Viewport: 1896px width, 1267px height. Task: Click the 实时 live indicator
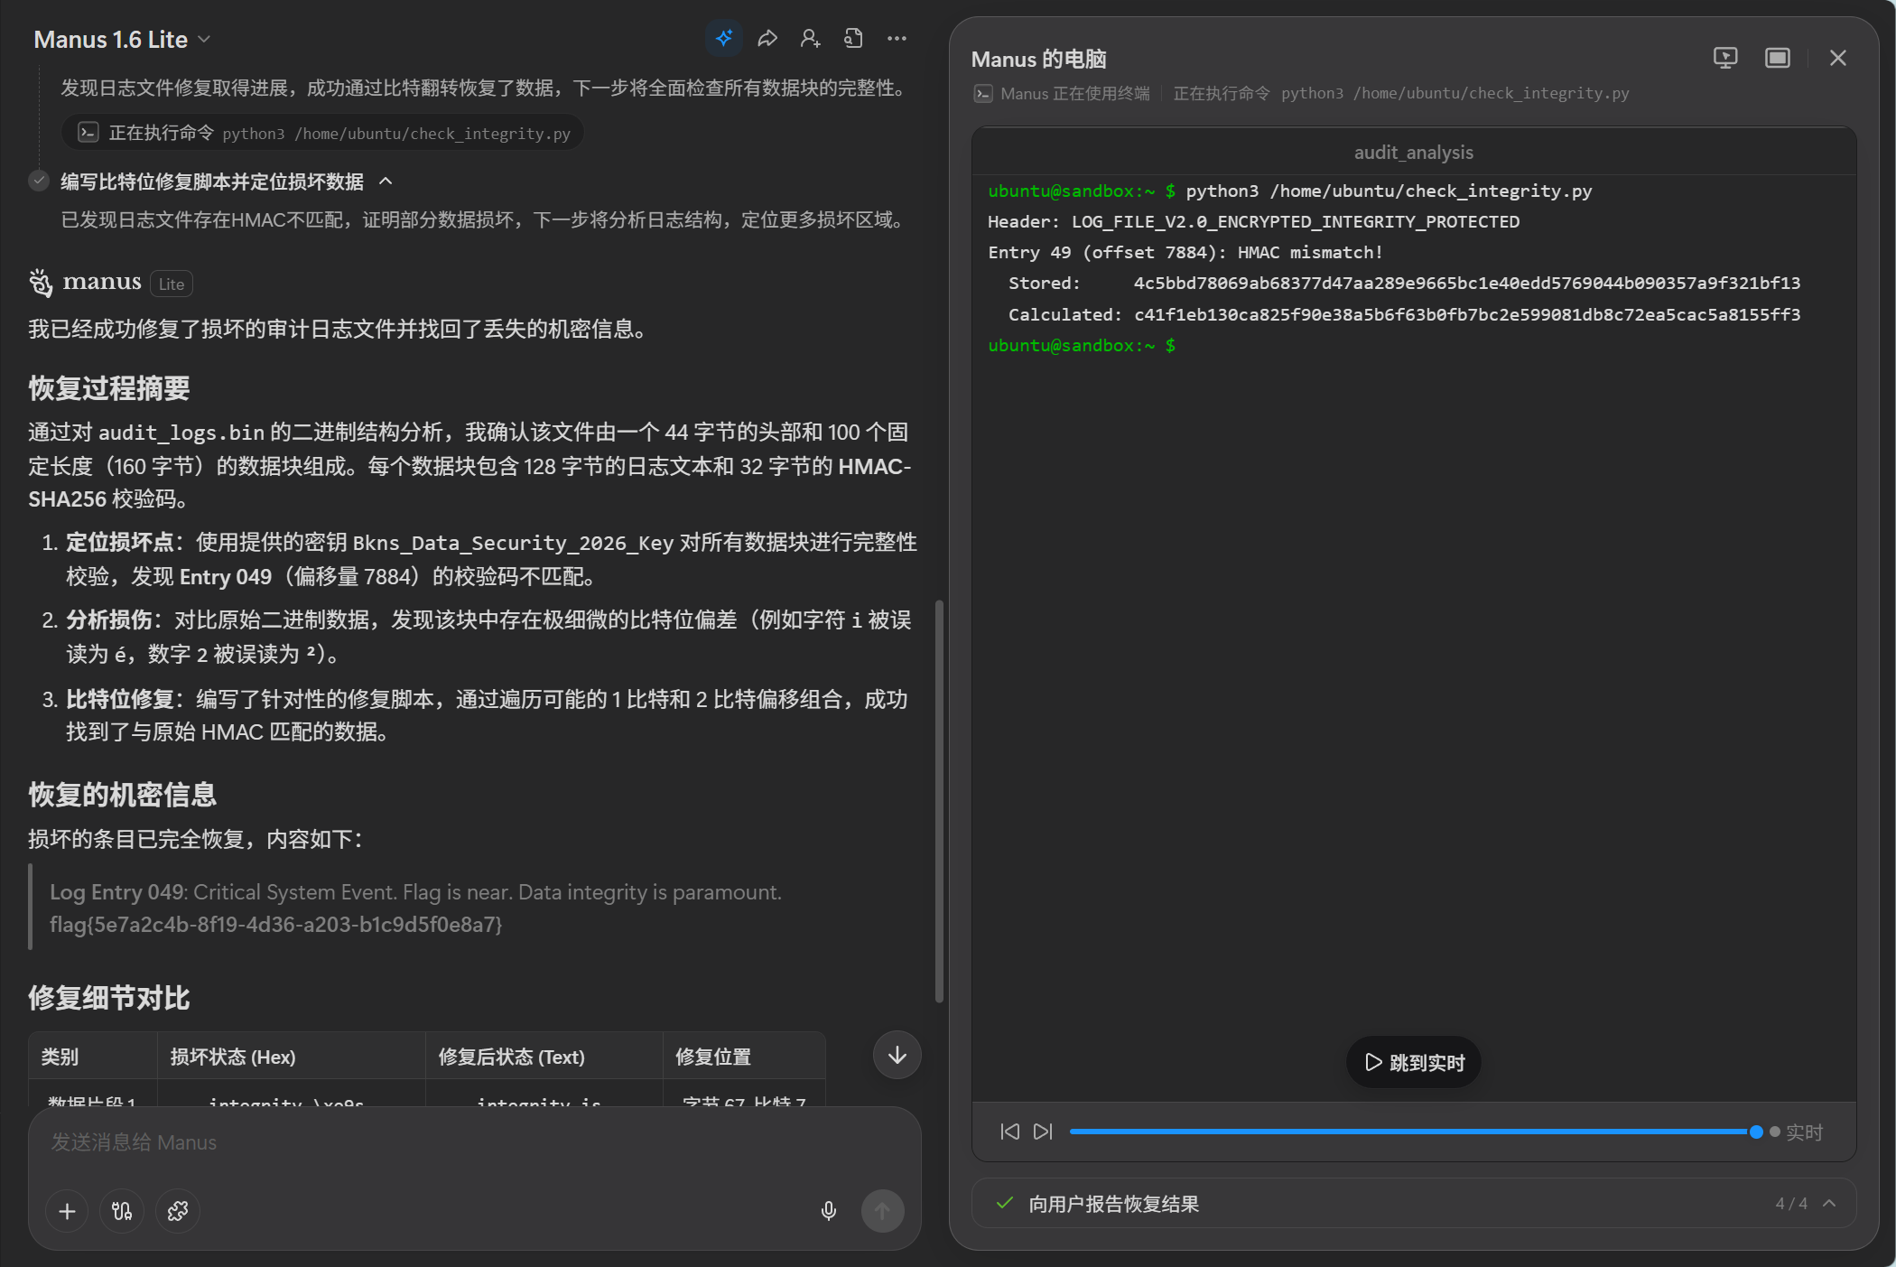pyautogui.click(x=1797, y=1132)
